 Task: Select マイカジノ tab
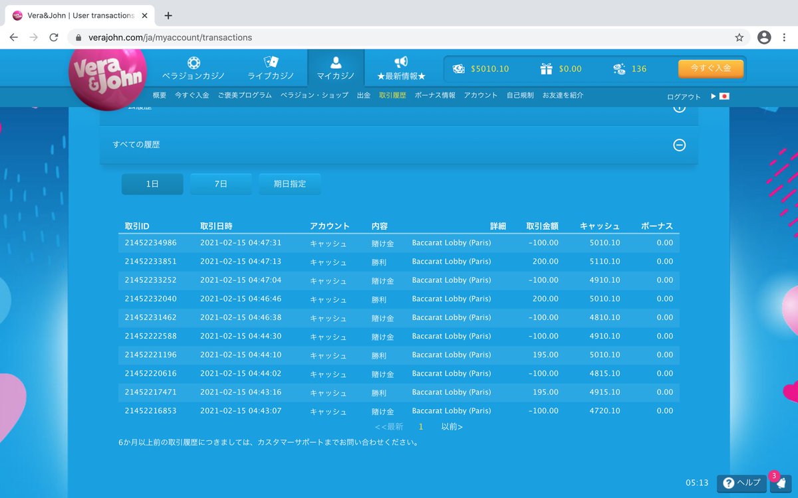[x=336, y=68]
